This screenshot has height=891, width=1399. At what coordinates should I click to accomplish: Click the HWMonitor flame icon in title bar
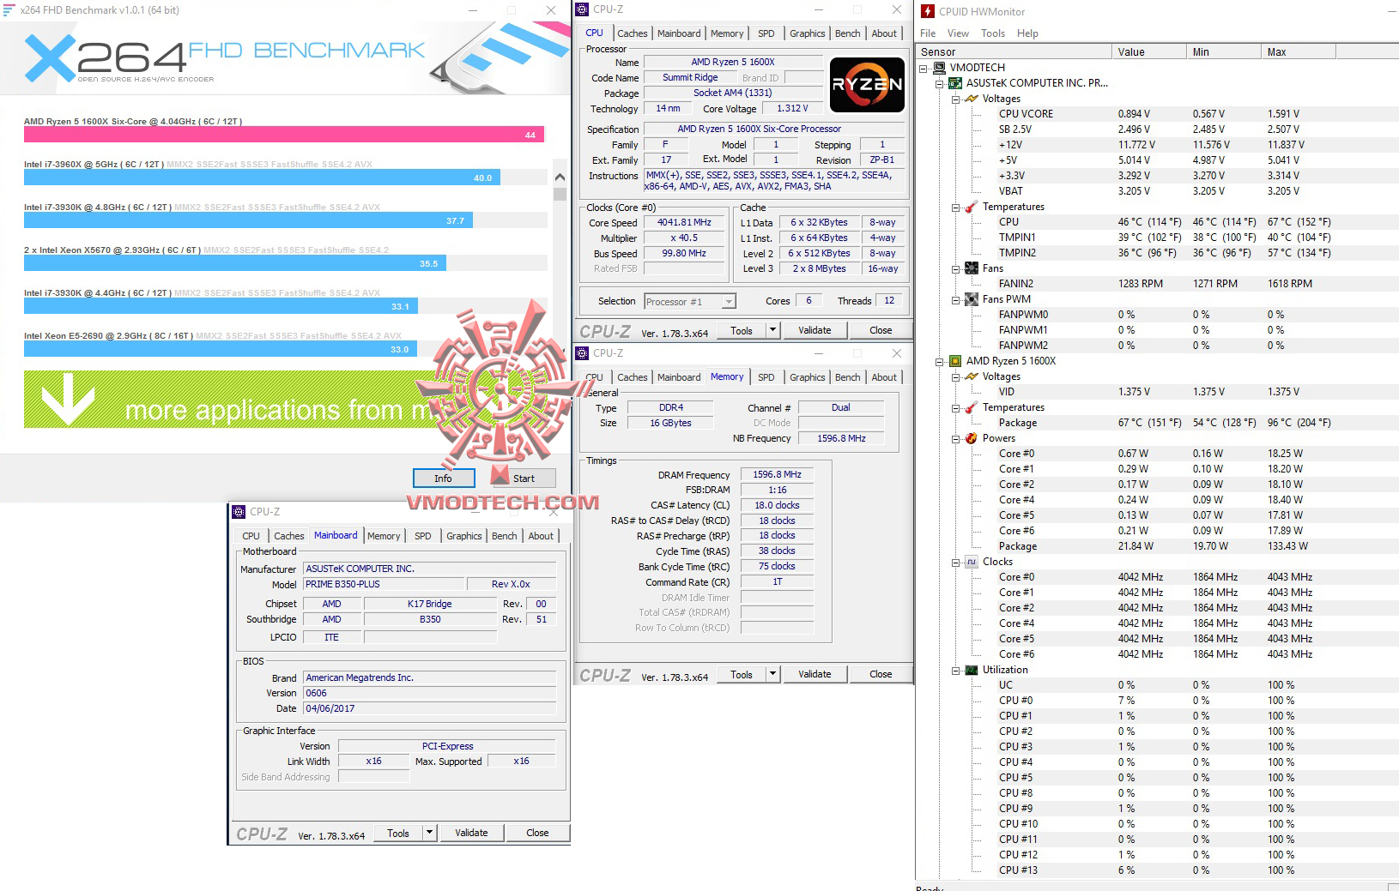pos(929,11)
